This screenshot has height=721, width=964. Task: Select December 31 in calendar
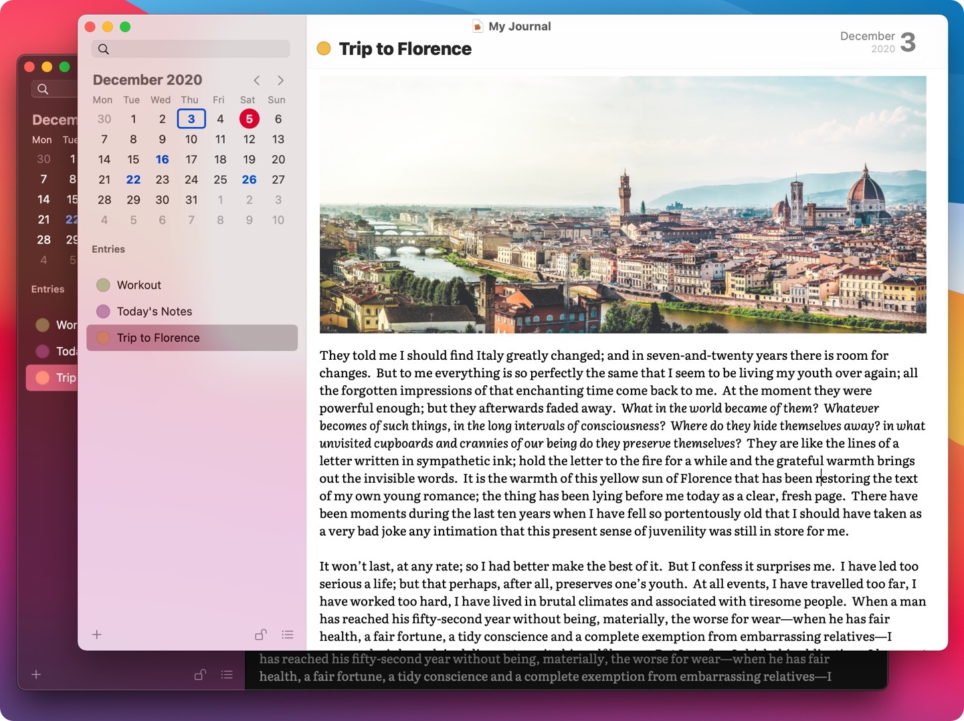[191, 199]
